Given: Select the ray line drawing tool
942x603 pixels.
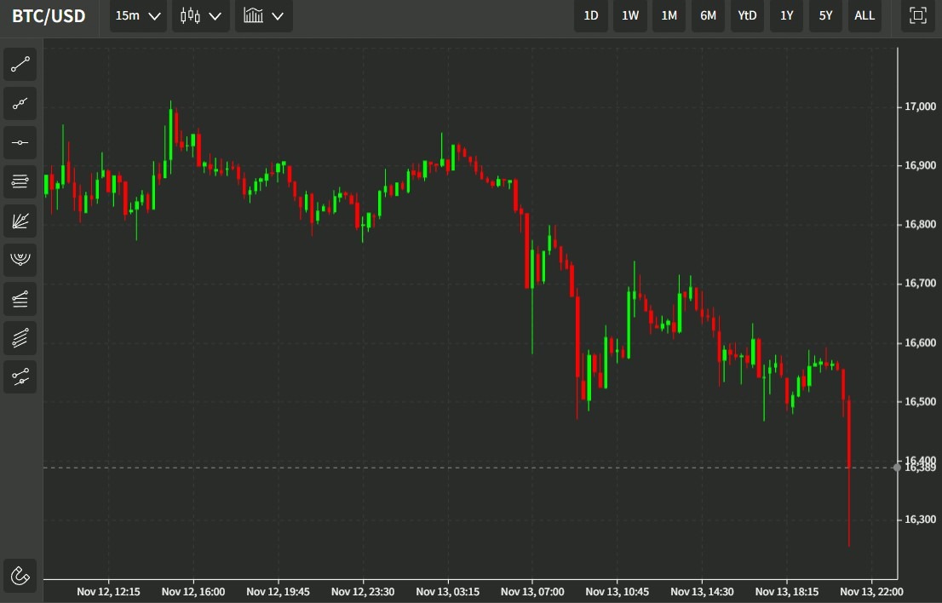Looking at the screenshot, I should tap(20, 103).
